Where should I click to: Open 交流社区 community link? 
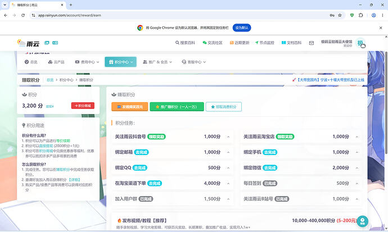click(x=213, y=43)
